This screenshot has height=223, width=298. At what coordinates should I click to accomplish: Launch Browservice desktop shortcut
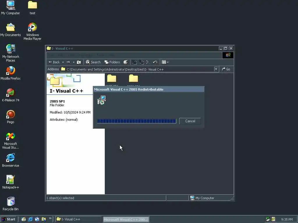tap(10, 160)
